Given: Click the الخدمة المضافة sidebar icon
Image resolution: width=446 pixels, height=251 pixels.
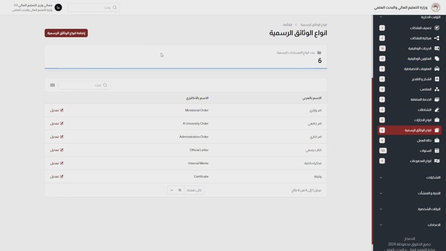Looking at the screenshot, I should (437, 99).
